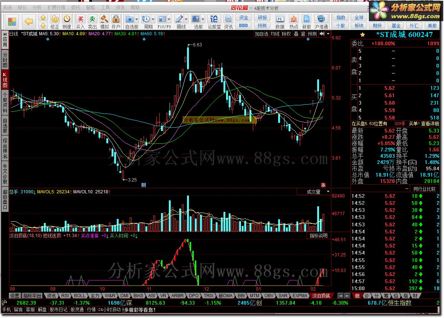444x318 pixels.
Task: Expand the F10/F9 dropdown arrow
Action: [169, 19]
